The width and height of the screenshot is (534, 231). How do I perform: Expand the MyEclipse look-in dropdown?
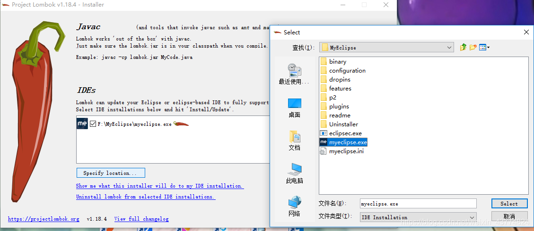pyautogui.click(x=449, y=48)
